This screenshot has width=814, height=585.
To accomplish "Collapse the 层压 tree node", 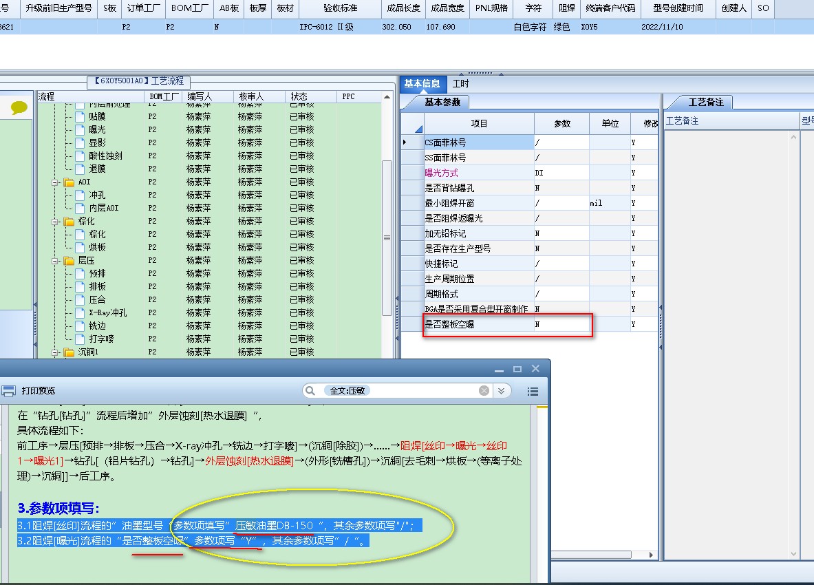I will tap(55, 261).
